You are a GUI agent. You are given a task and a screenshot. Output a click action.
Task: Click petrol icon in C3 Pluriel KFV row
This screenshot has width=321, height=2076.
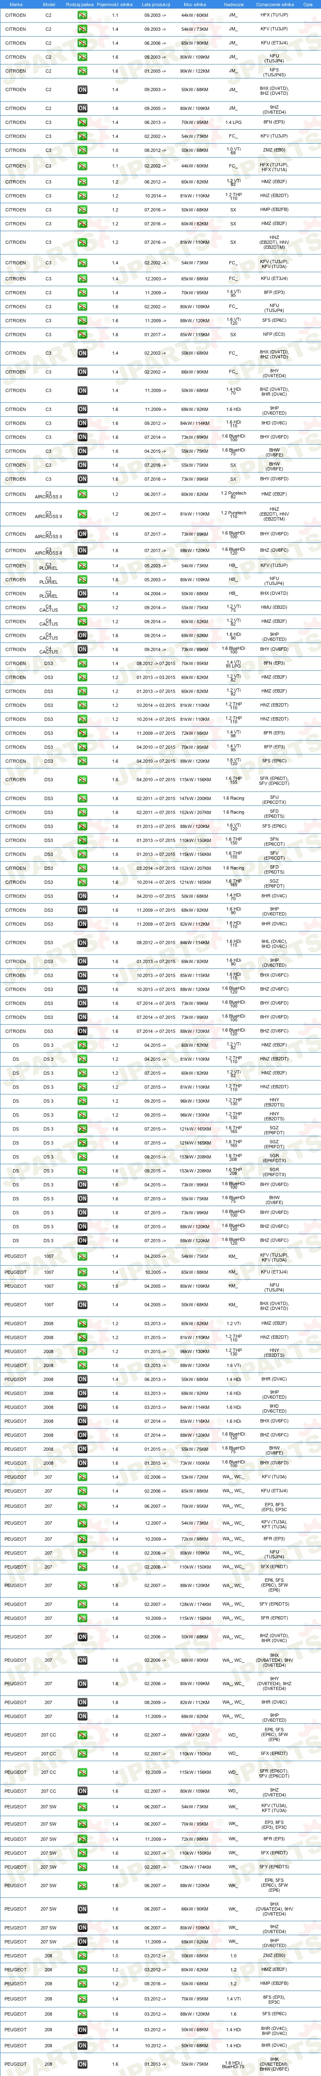click(x=82, y=566)
